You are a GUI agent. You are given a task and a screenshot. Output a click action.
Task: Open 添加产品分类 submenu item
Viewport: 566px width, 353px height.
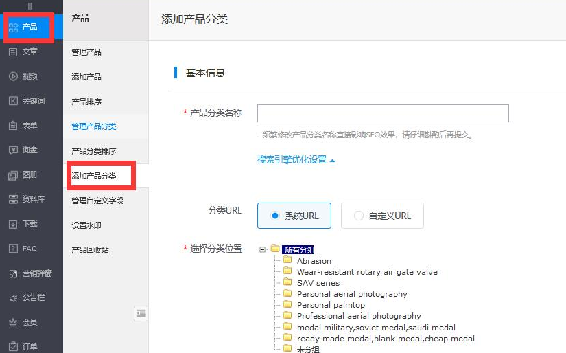tap(94, 176)
